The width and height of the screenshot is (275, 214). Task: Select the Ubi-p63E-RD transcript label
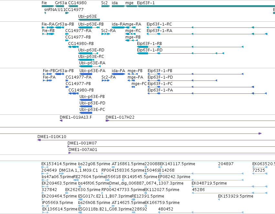(91, 50)
